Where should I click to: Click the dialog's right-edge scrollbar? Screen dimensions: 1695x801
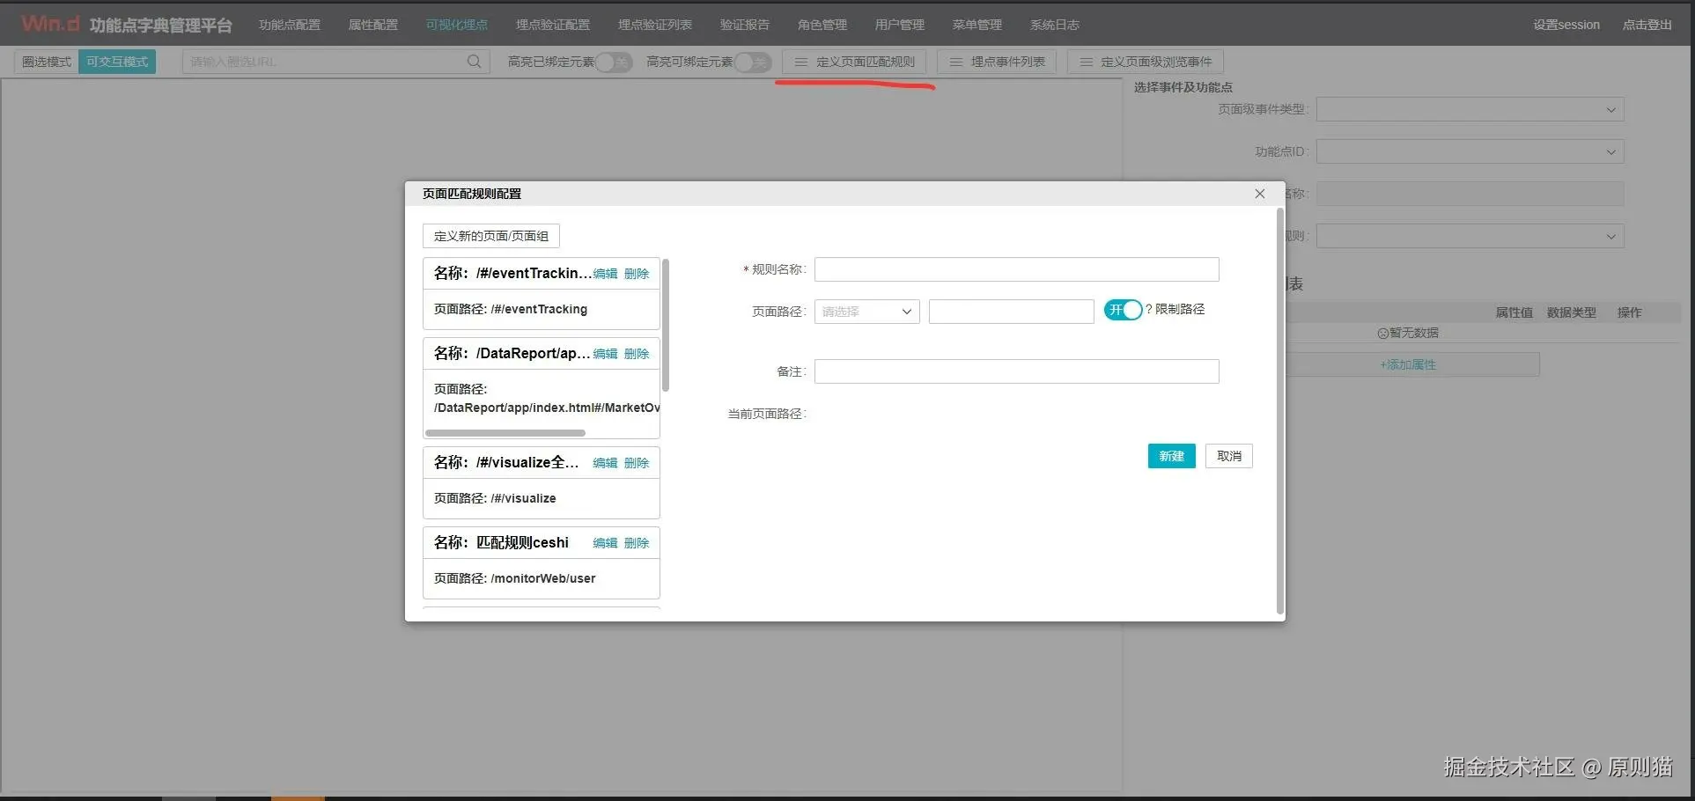1280,411
